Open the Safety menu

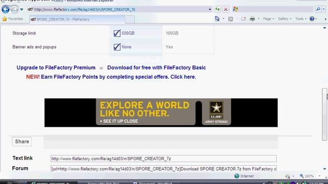pyautogui.click(x=284, y=19)
